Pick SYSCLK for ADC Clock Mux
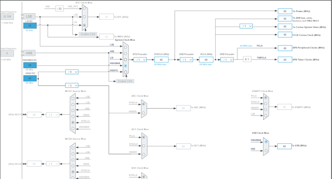332x179 pixels. tap(144, 104)
